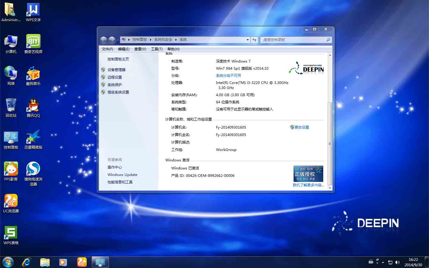Open the Windows Start menu orb
This screenshot has width=429, height=268.
(x=8, y=262)
